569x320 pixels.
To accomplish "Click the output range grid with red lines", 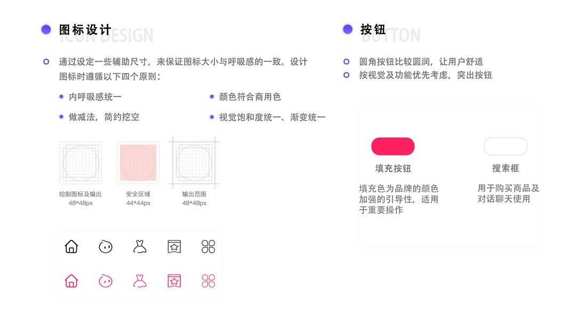I will (x=194, y=163).
